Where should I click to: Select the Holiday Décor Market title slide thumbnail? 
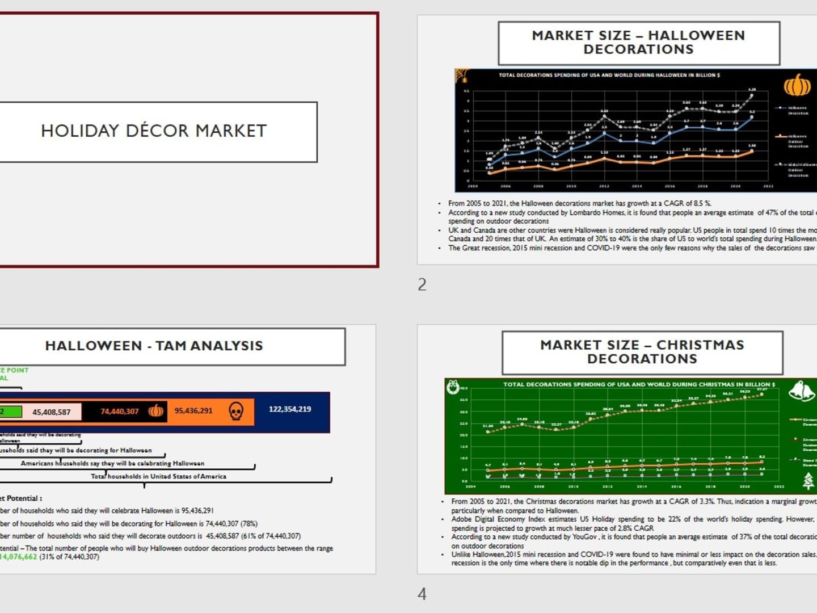click(x=189, y=140)
